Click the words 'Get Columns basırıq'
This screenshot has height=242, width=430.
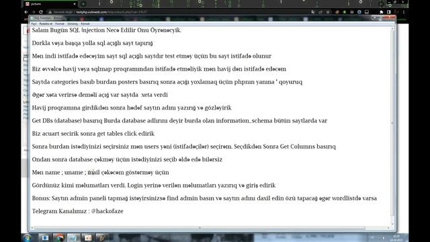click(x=308, y=147)
